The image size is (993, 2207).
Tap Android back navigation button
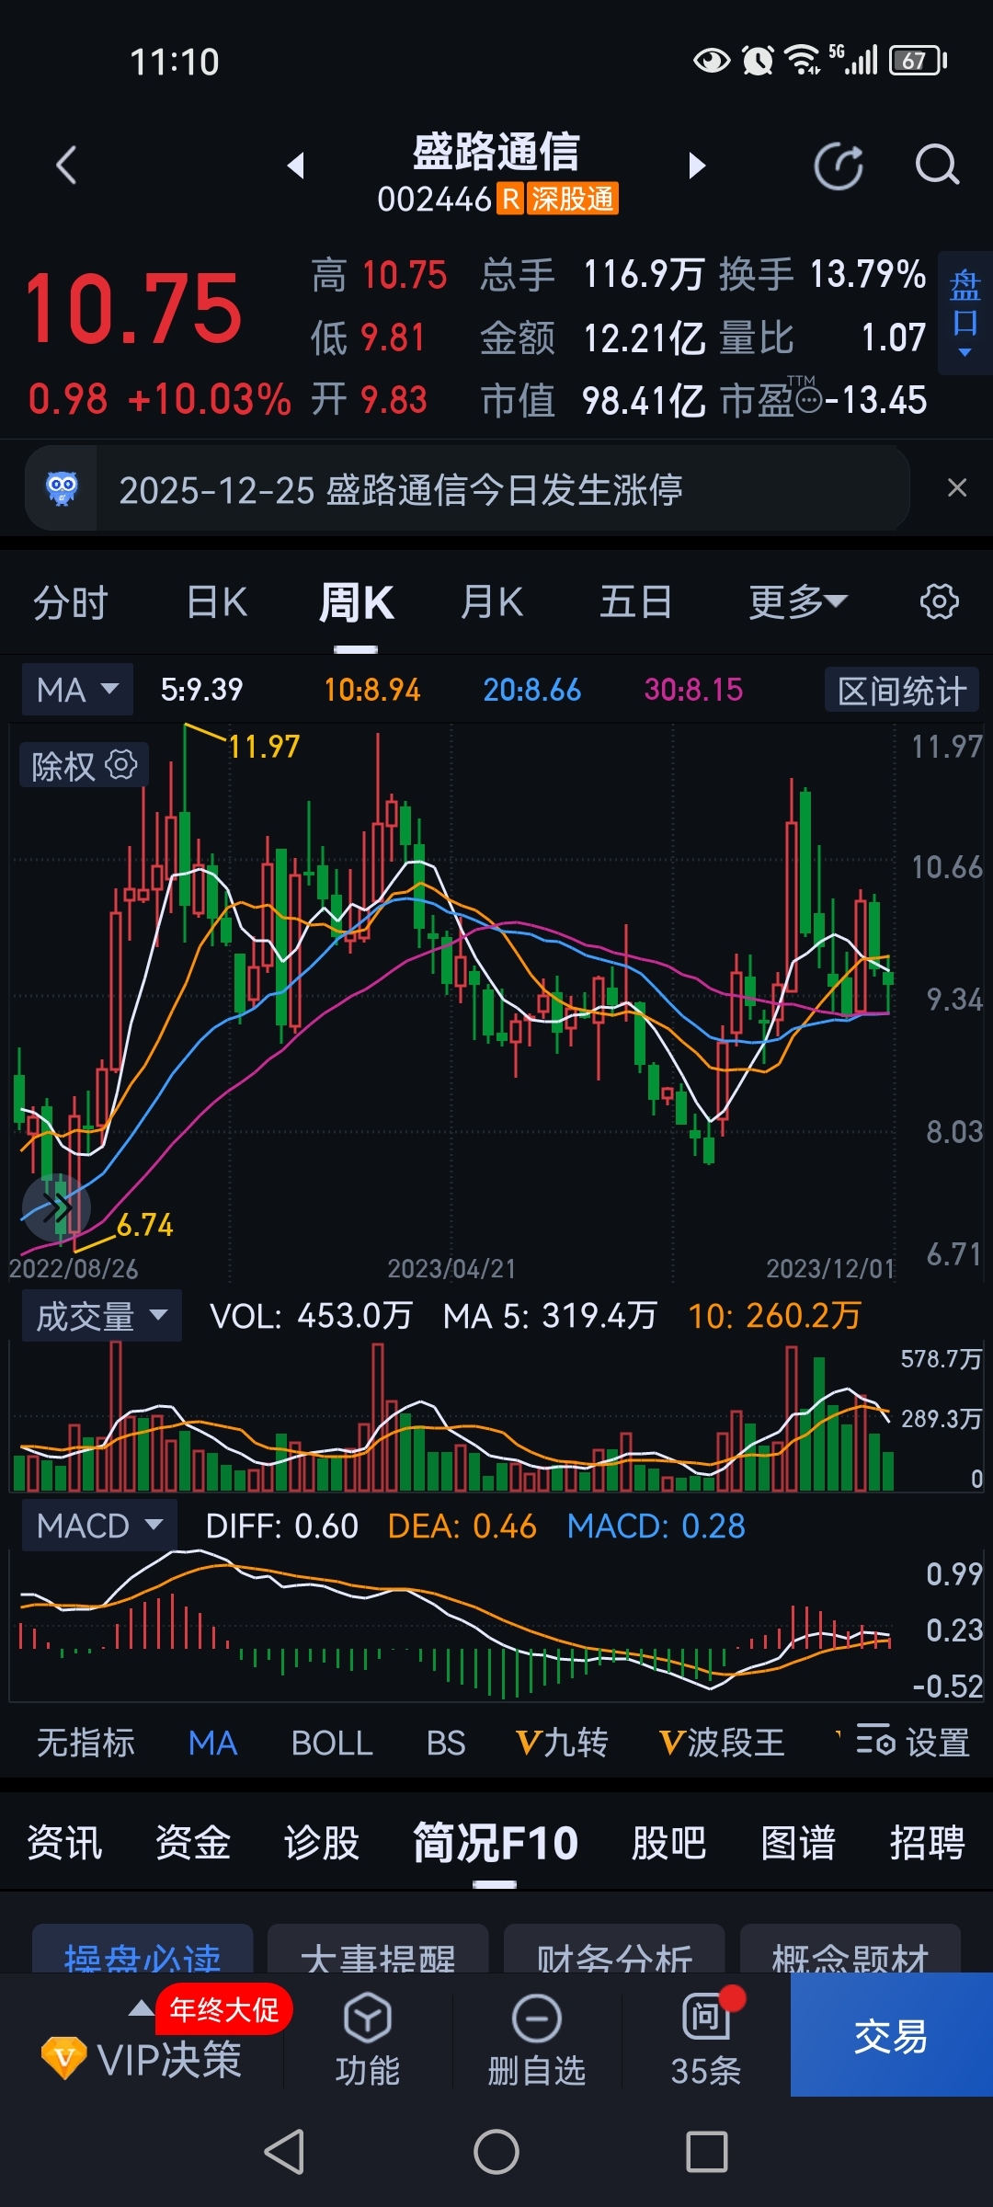pyautogui.click(x=284, y=2152)
